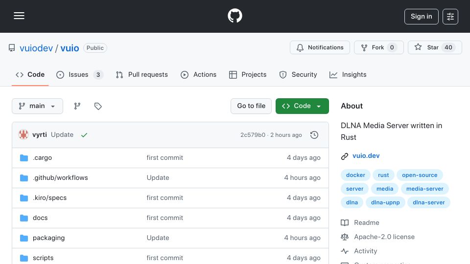
Task: Open the Pull requests tab
Action: 142,74
